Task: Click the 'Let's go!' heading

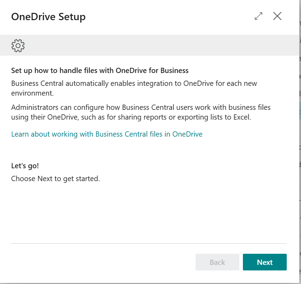Action: click(x=25, y=166)
